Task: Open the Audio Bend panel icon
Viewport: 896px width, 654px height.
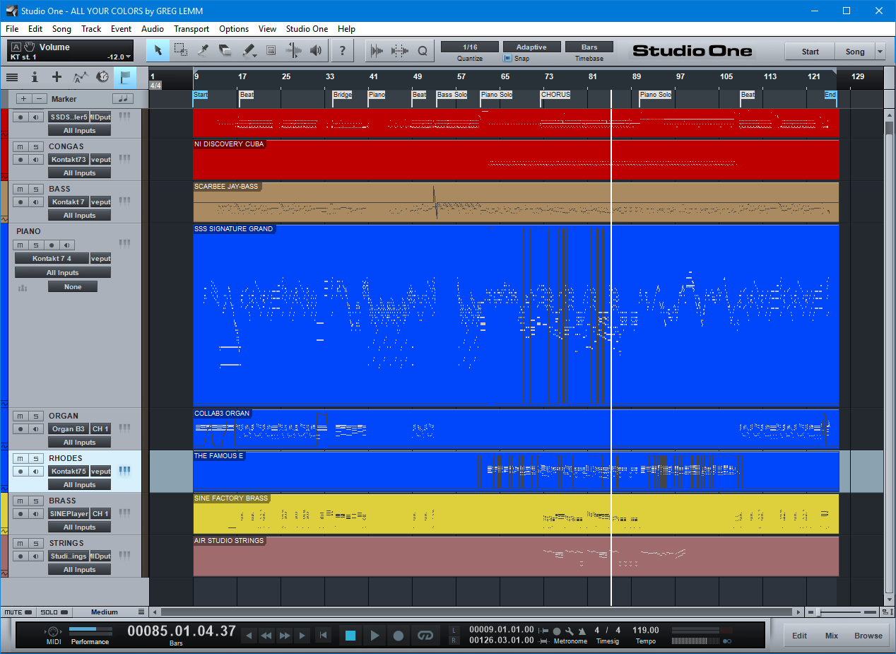Action: coord(400,50)
